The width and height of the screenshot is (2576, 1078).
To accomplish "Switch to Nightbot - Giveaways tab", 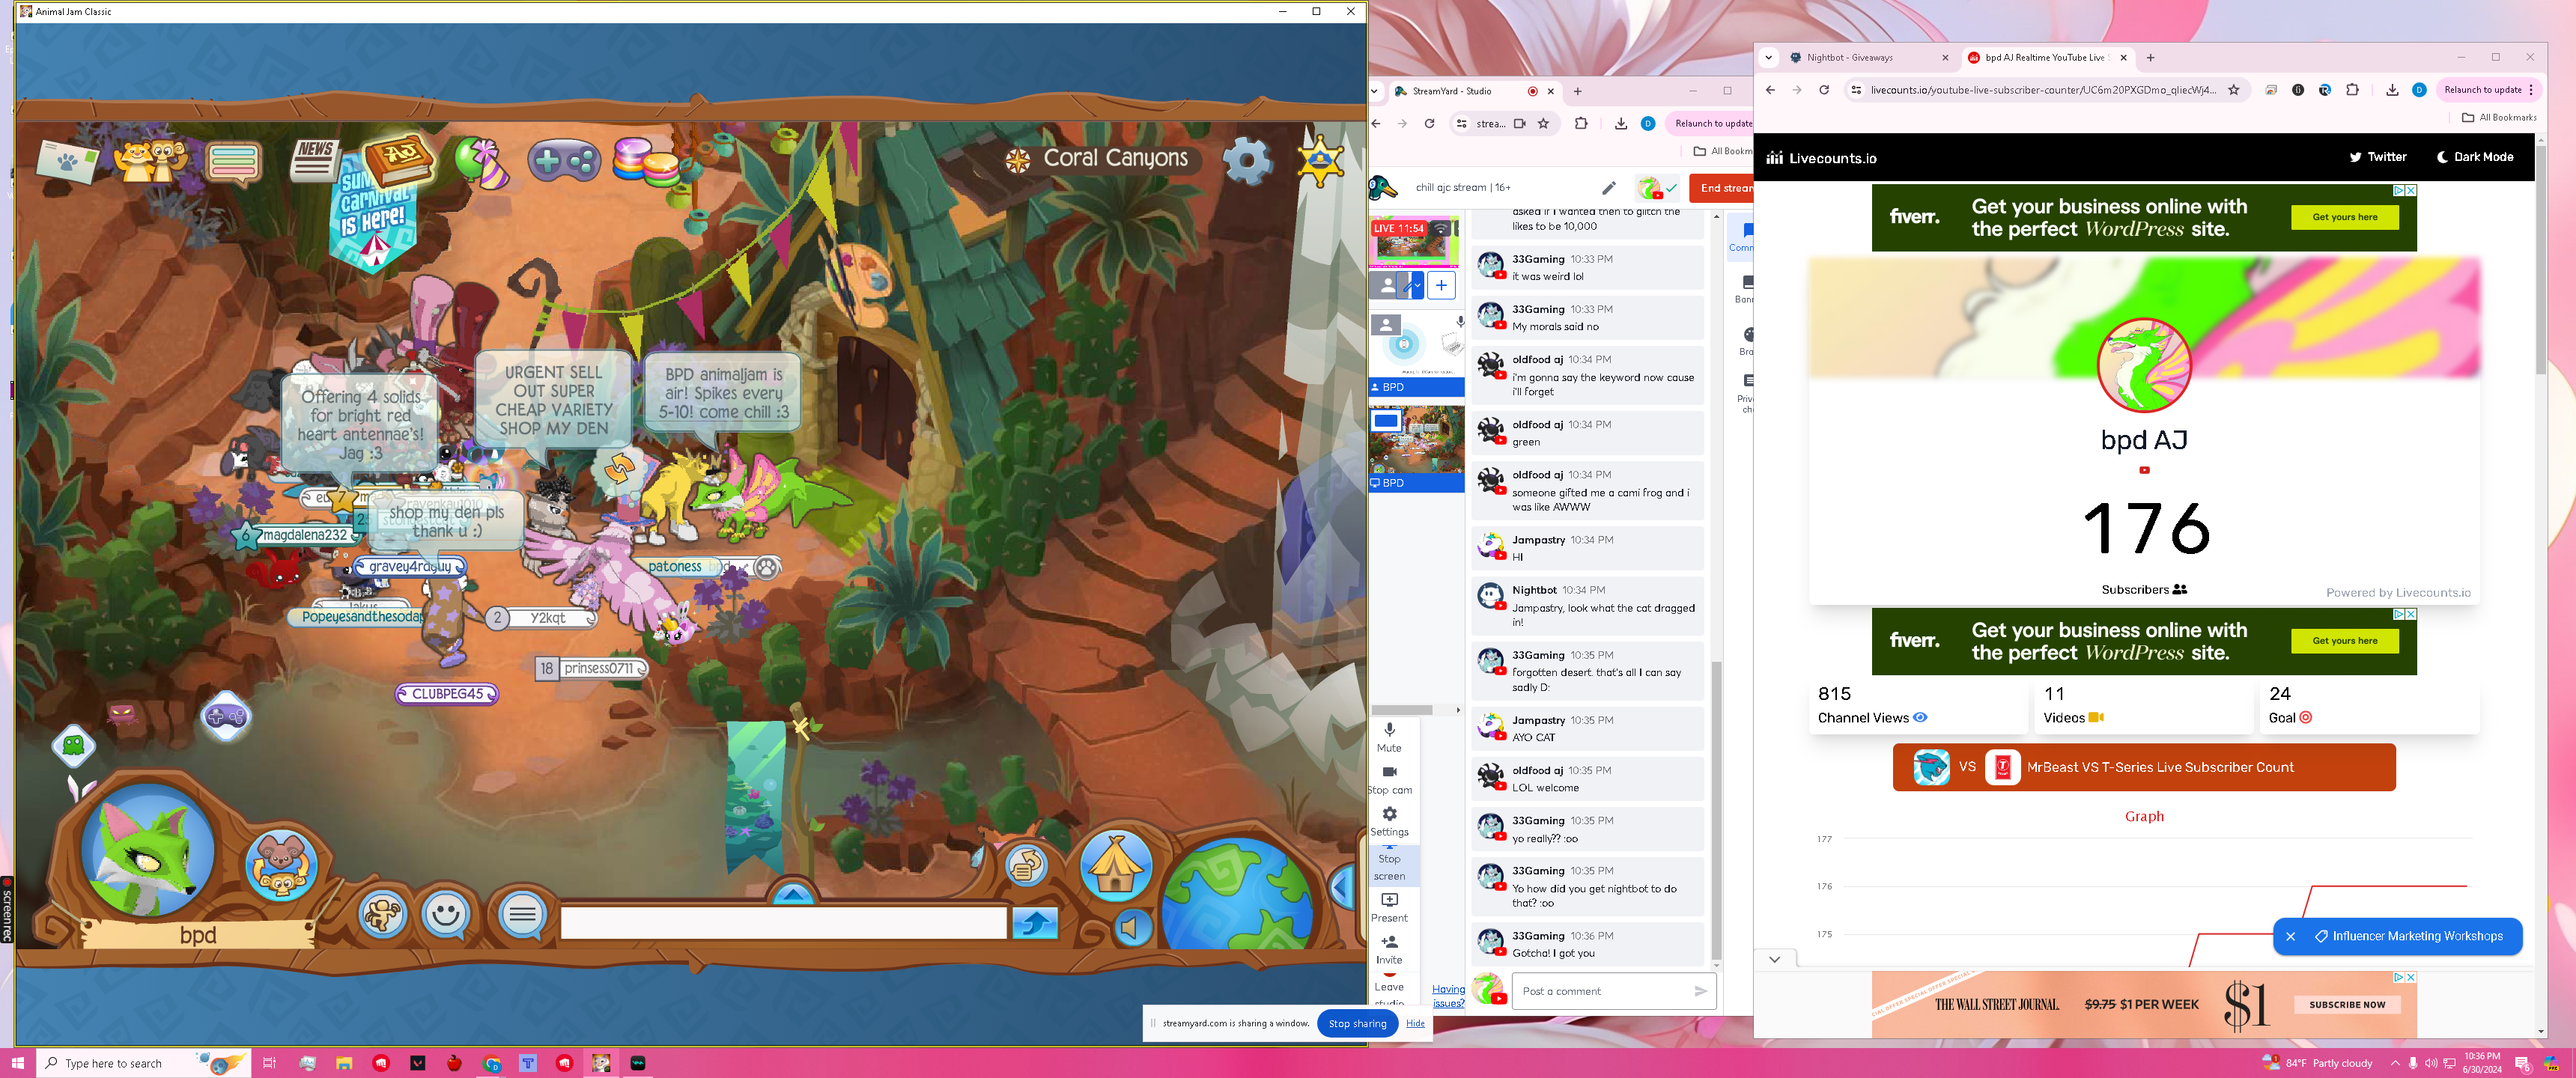I will [1868, 58].
